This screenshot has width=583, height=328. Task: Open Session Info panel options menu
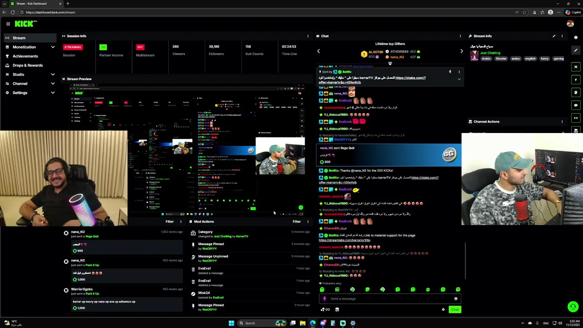(x=308, y=36)
